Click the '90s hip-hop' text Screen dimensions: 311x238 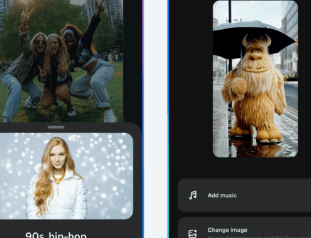pos(56,235)
